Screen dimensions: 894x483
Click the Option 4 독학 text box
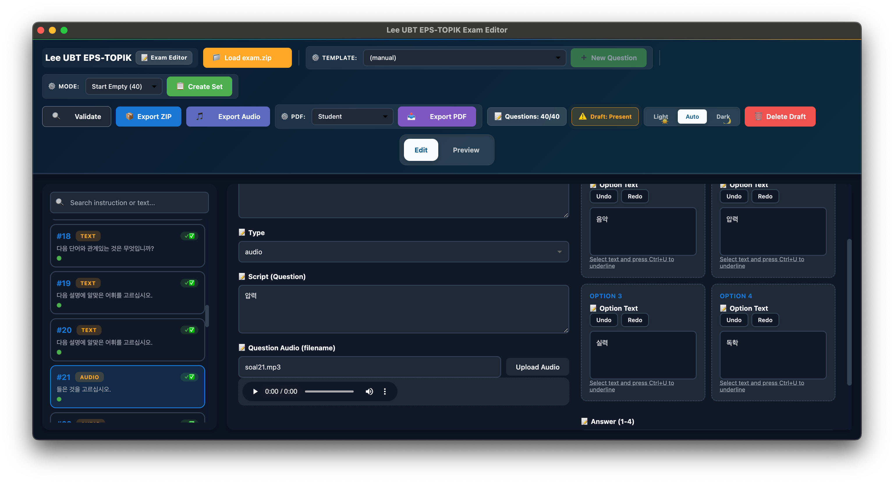773,355
